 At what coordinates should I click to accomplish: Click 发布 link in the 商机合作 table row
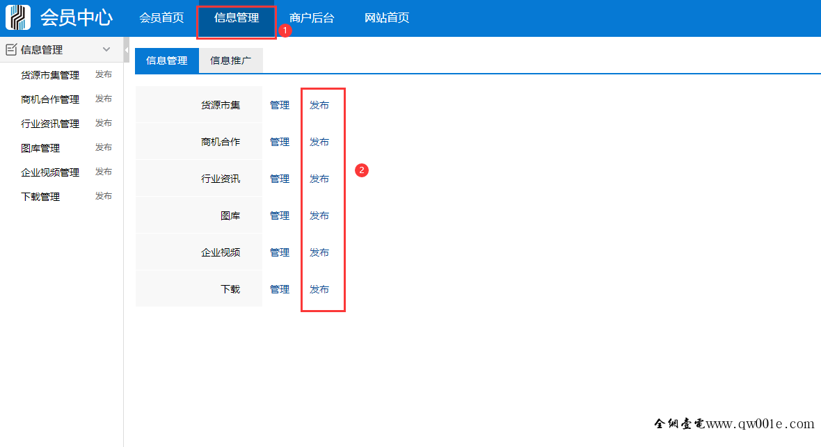[x=319, y=142]
